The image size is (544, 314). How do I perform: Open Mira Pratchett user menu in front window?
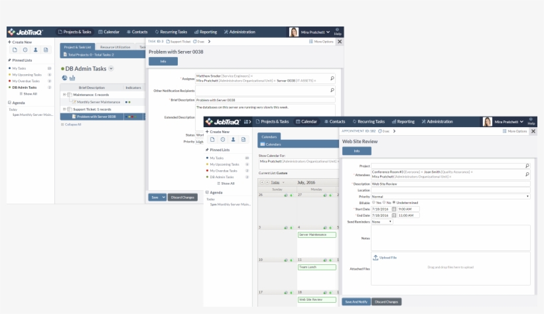click(x=509, y=122)
